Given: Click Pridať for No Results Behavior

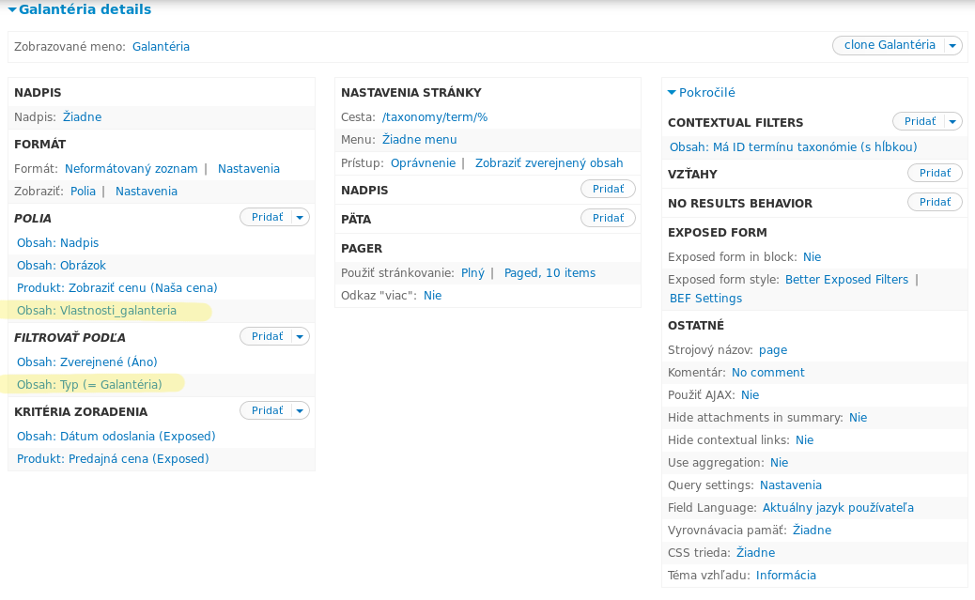Looking at the screenshot, I should (x=935, y=202).
